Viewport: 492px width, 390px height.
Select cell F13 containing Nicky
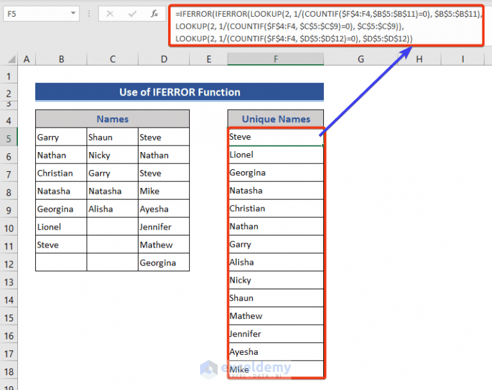(275, 280)
